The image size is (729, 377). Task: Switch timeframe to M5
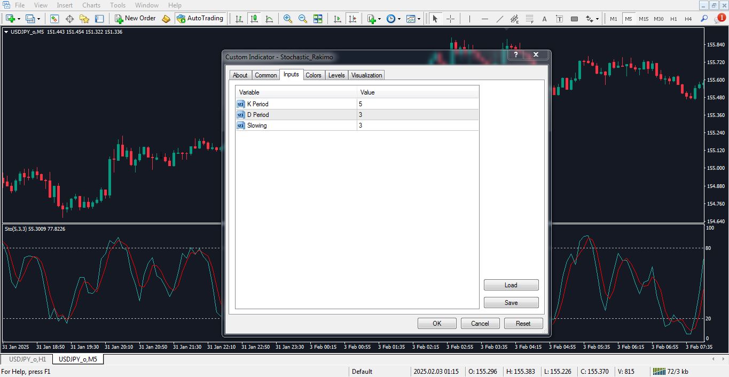tap(629, 19)
